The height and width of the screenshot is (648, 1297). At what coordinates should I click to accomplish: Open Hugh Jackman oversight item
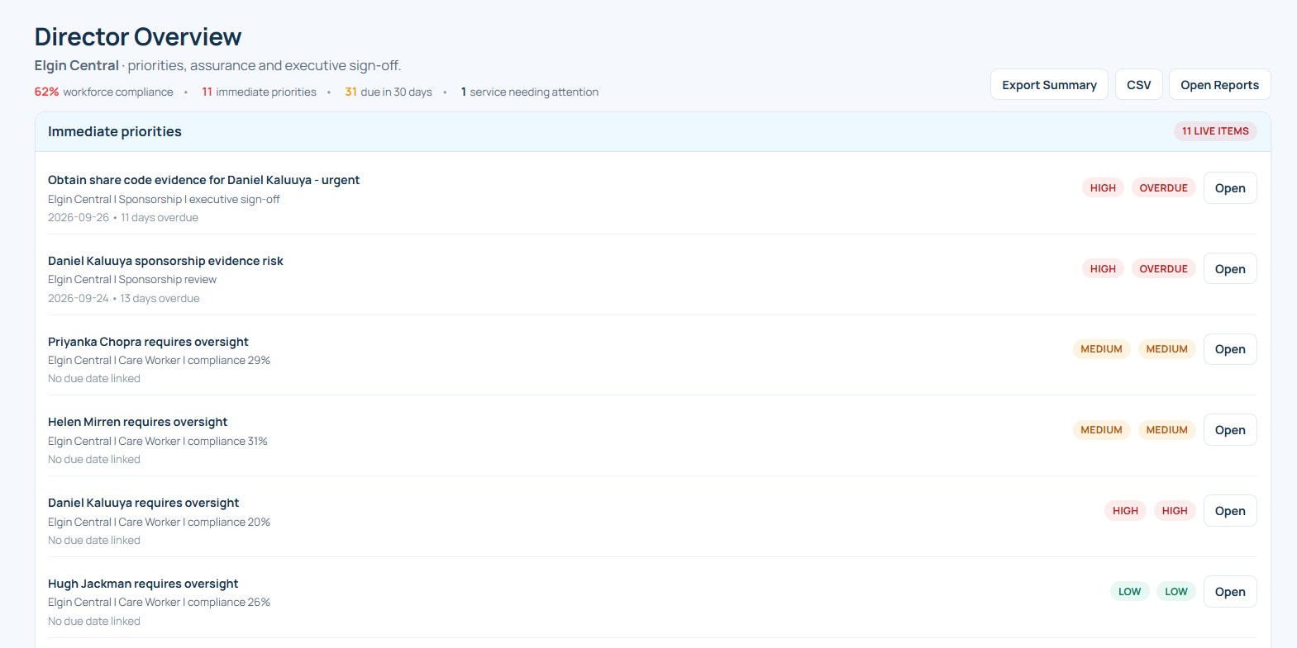pos(1230,592)
